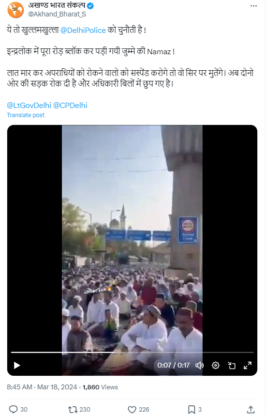The width and height of the screenshot is (266, 415).
Task: Share the post via upload icon
Action: (251, 410)
